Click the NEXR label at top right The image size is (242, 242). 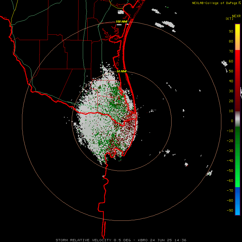pos(236,16)
